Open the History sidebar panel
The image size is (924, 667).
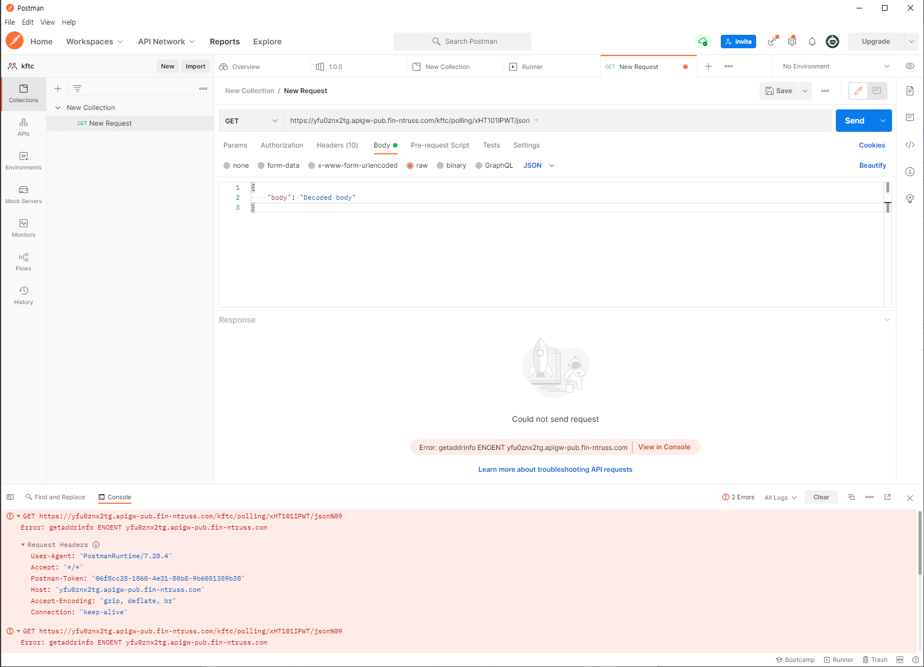[24, 296]
